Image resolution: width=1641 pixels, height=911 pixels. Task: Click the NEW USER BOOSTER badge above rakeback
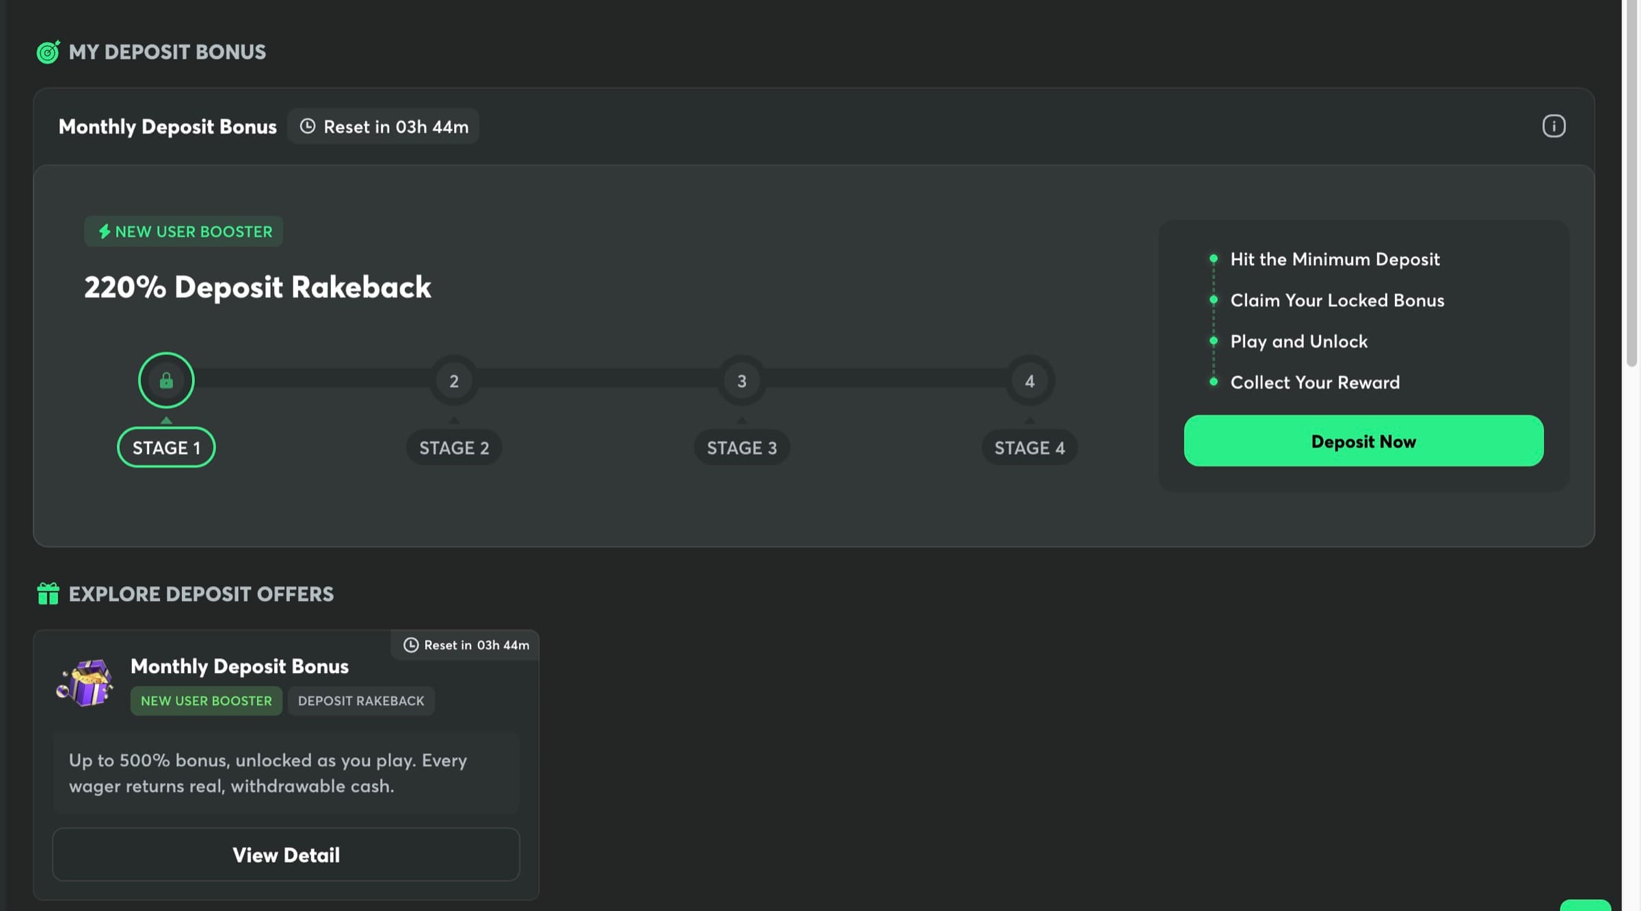[183, 231]
